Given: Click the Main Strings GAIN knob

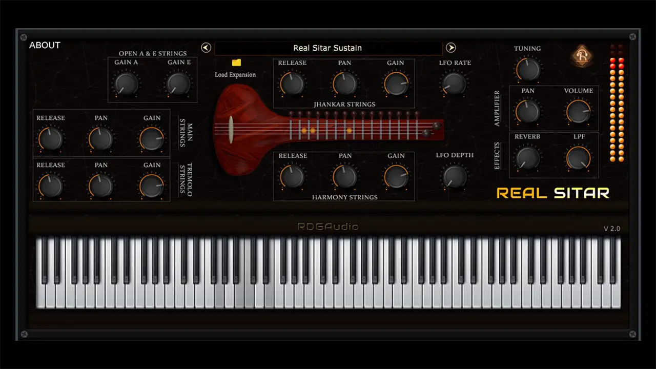Looking at the screenshot, I should pos(152,139).
